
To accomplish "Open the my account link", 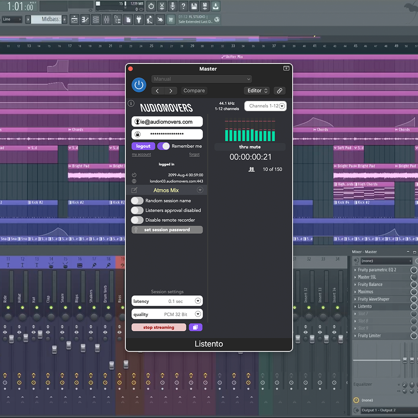I will pos(141,154).
